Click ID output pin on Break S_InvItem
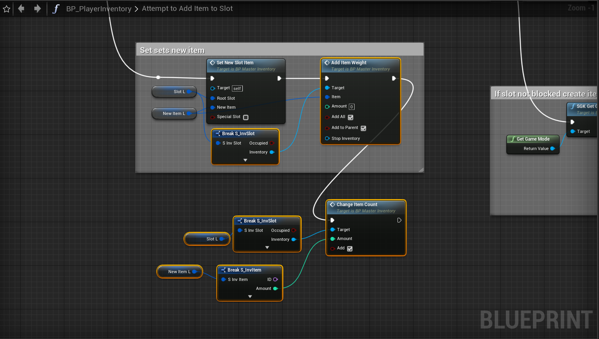The image size is (599, 339). (x=276, y=279)
